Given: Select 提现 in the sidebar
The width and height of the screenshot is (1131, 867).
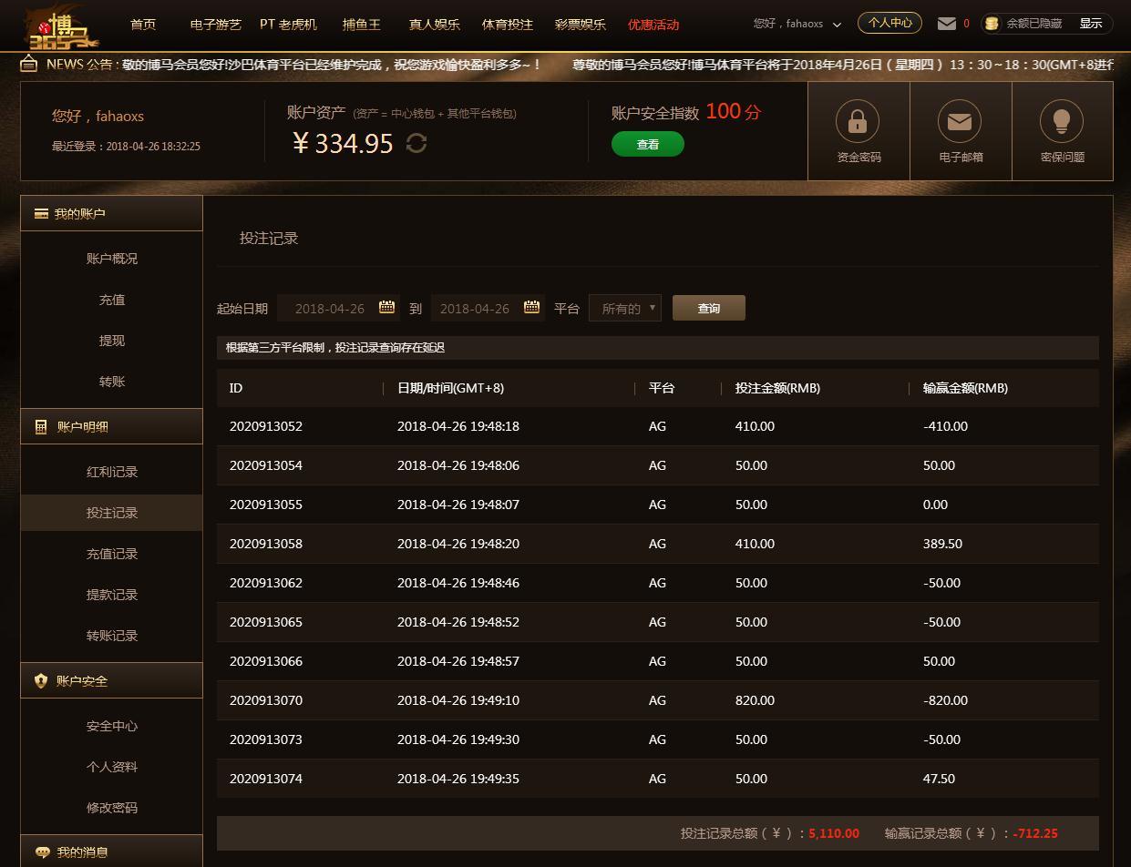Looking at the screenshot, I should (112, 341).
